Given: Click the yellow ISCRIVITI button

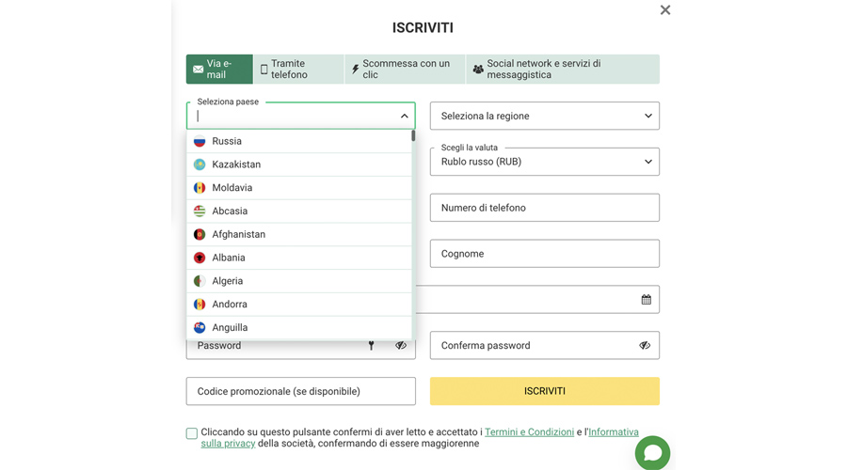Looking at the screenshot, I should 545,391.
